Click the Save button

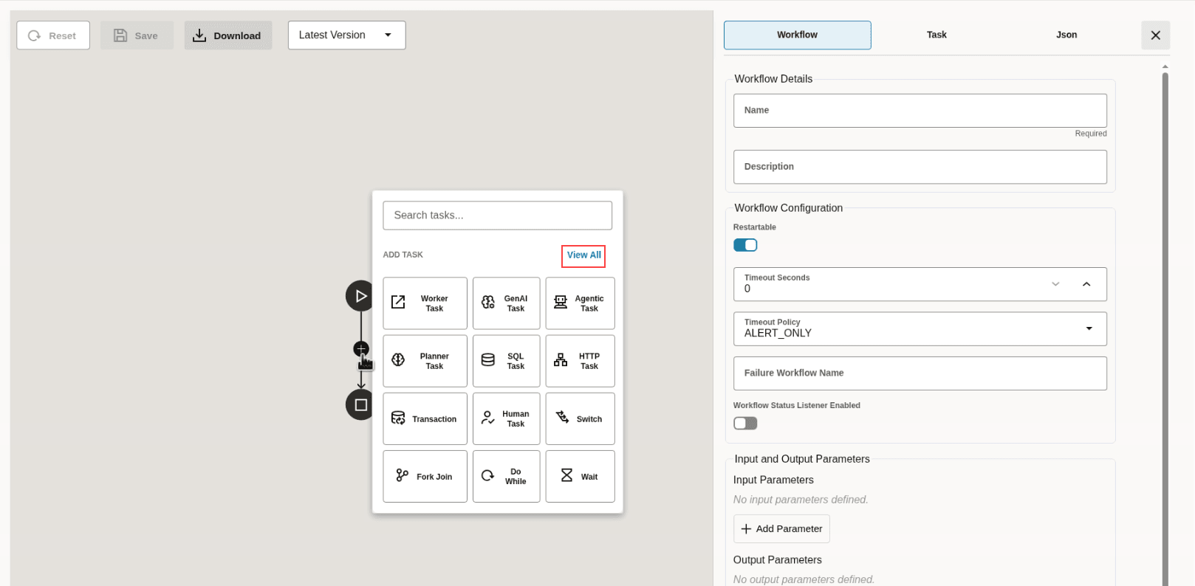click(x=137, y=35)
